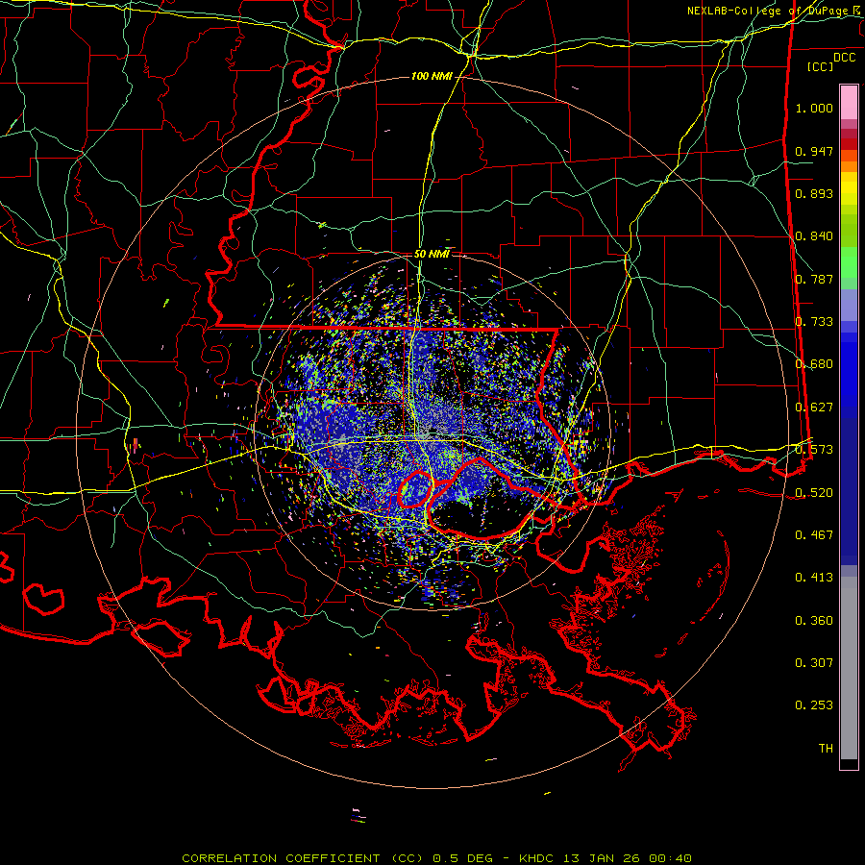
Task: Pick the bright green swatch below 0.840
Action: (x=849, y=262)
